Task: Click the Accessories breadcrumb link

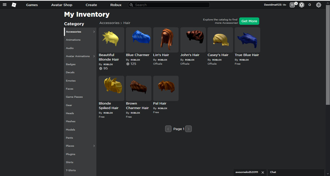Action: click(110, 23)
